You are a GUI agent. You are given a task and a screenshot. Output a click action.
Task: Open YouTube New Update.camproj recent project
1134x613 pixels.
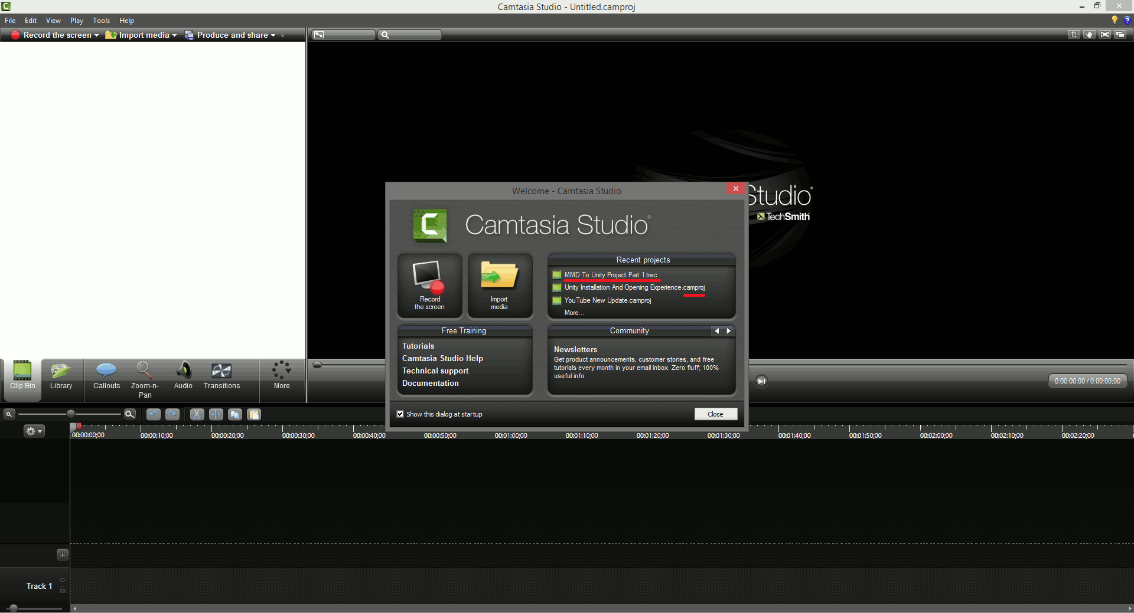(608, 301)
